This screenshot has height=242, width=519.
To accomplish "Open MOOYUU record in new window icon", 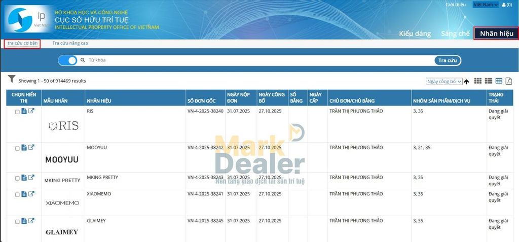I will [x=31, y=148].
